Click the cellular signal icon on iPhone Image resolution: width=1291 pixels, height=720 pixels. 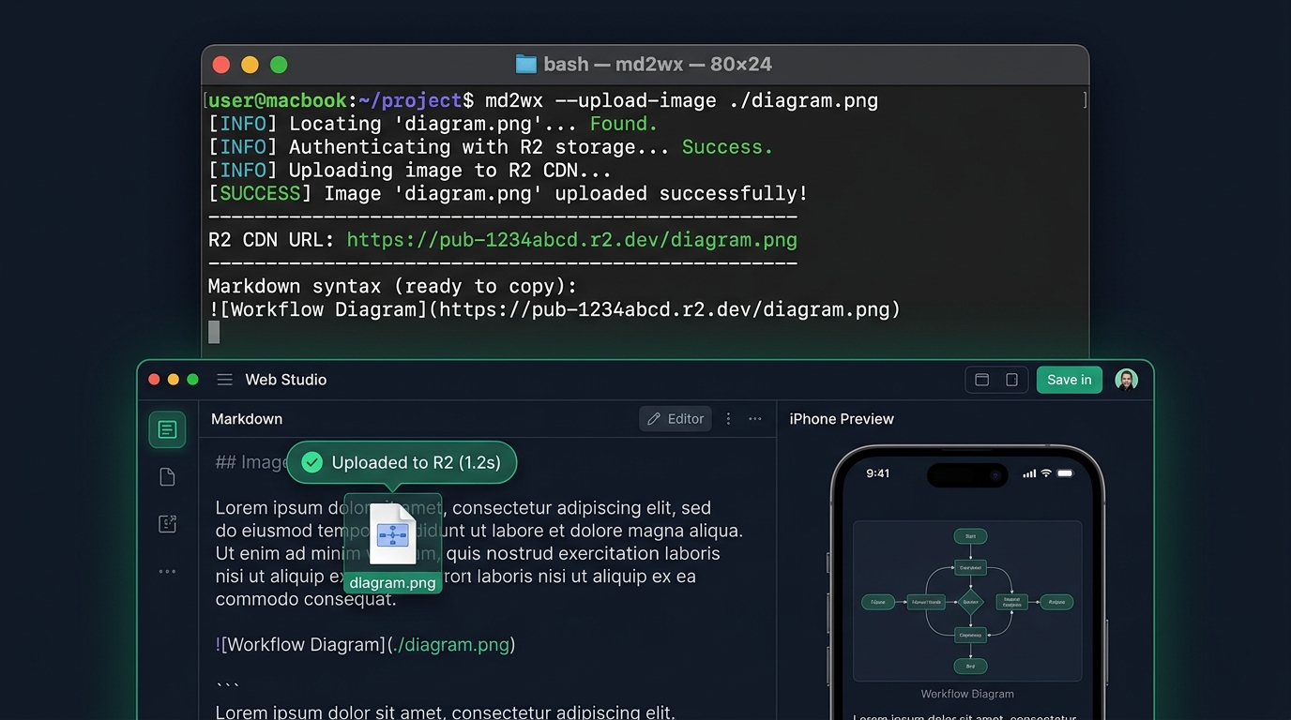click(1029, 473)
